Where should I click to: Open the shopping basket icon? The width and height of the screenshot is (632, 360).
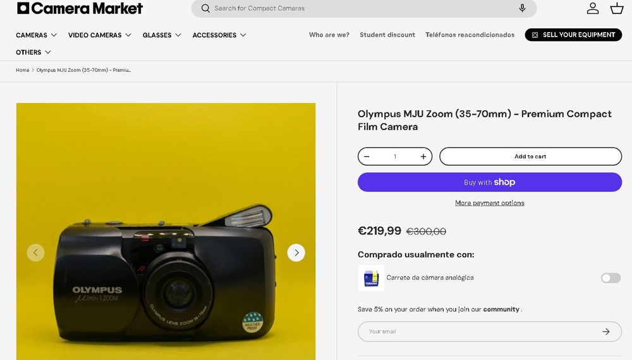pos(617,8)
